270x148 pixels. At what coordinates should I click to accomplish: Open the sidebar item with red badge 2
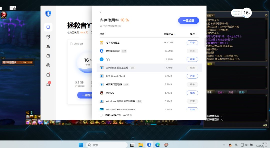48,84
